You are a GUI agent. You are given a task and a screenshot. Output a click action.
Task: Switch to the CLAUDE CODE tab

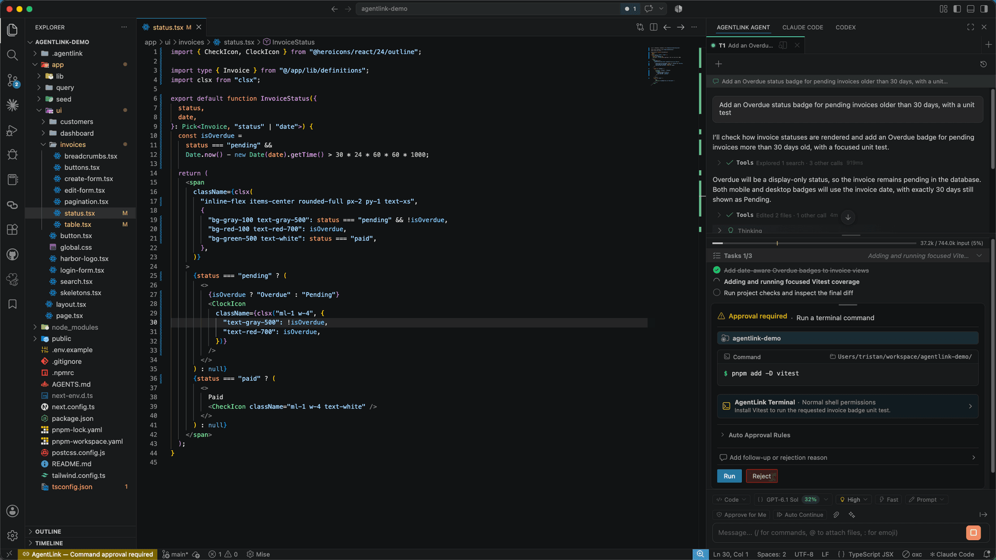[802, 27]
